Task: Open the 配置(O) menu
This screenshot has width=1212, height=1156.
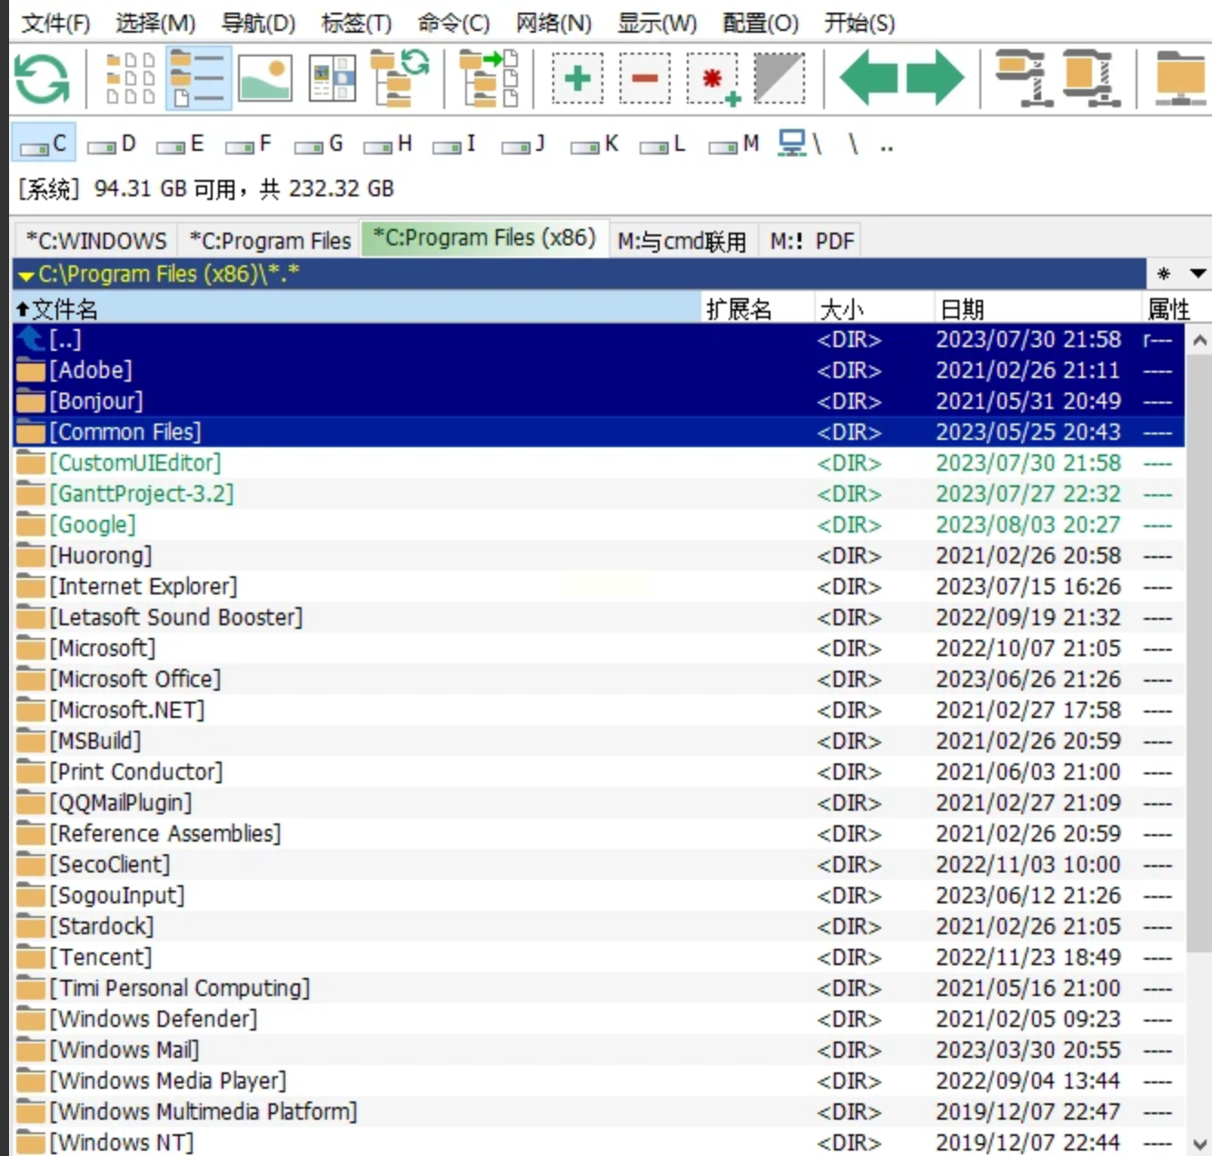Action: (x=760, y=23)
